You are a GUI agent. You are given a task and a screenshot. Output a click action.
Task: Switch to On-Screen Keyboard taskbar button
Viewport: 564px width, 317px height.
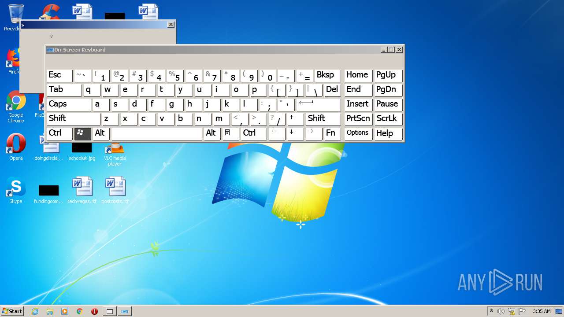pos(125,311)
